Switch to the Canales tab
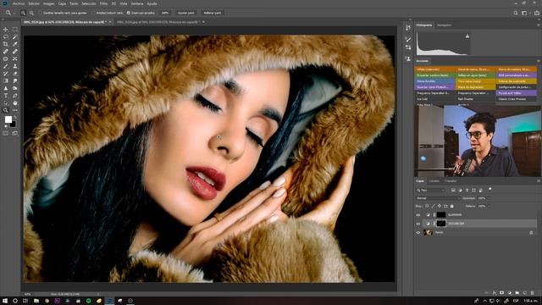Screen dimensions: 542x305 tap(434, 180)
